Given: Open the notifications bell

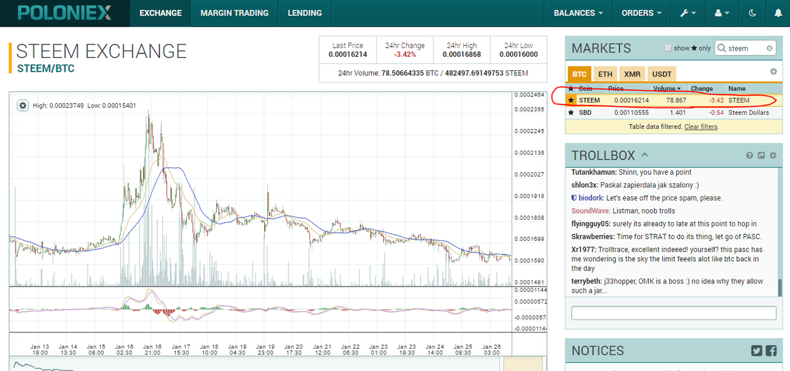Looking at the screenshot, I should coord(777,13).
